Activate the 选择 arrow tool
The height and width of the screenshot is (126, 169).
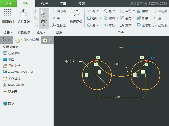[44, 13]
